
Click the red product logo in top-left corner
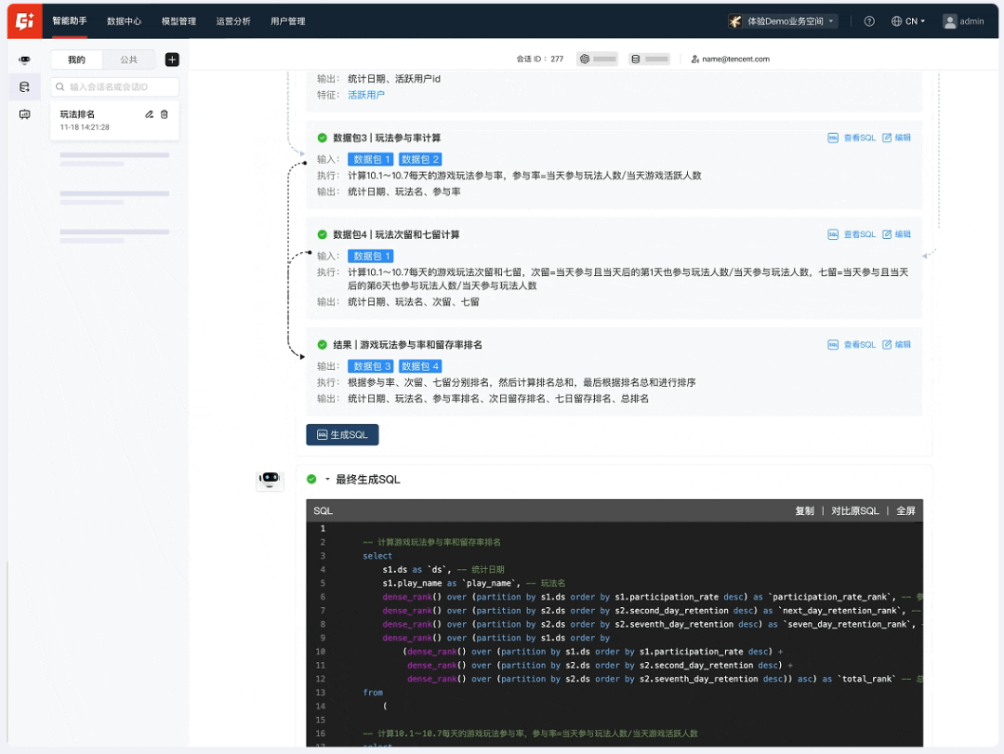[25, 21]
